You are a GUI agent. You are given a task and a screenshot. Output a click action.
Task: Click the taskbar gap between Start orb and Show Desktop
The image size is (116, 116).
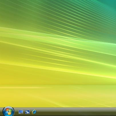pos(17,112)
